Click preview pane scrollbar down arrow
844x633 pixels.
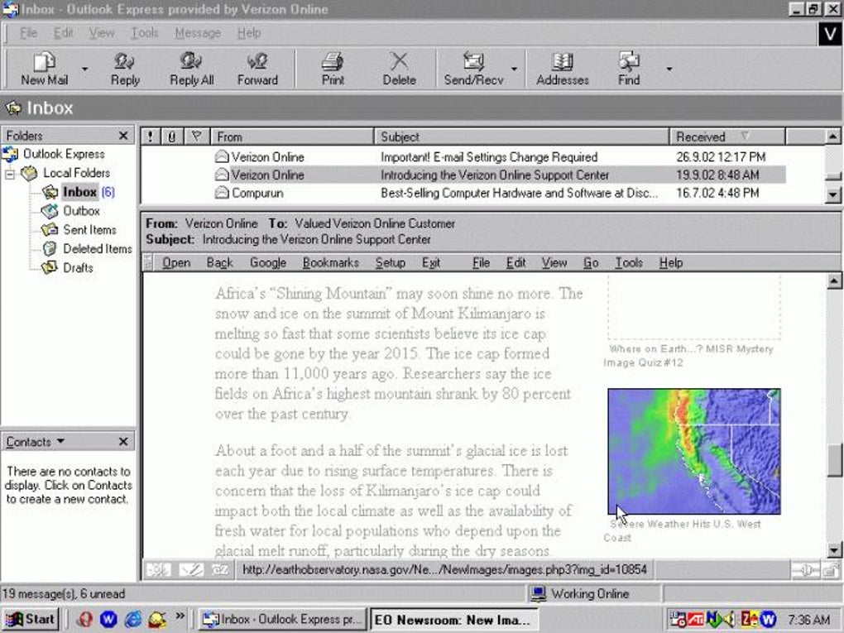834,550
